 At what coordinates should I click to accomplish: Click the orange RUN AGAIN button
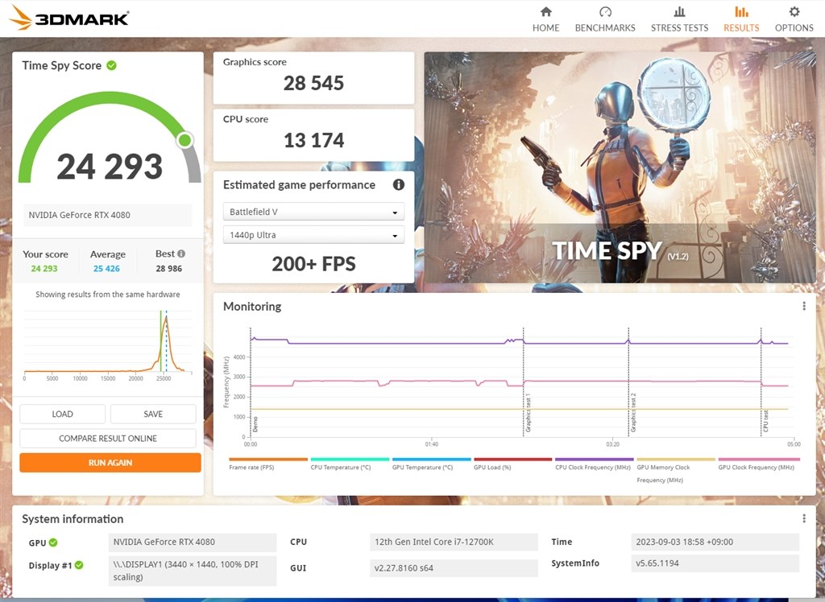[110, 463]
